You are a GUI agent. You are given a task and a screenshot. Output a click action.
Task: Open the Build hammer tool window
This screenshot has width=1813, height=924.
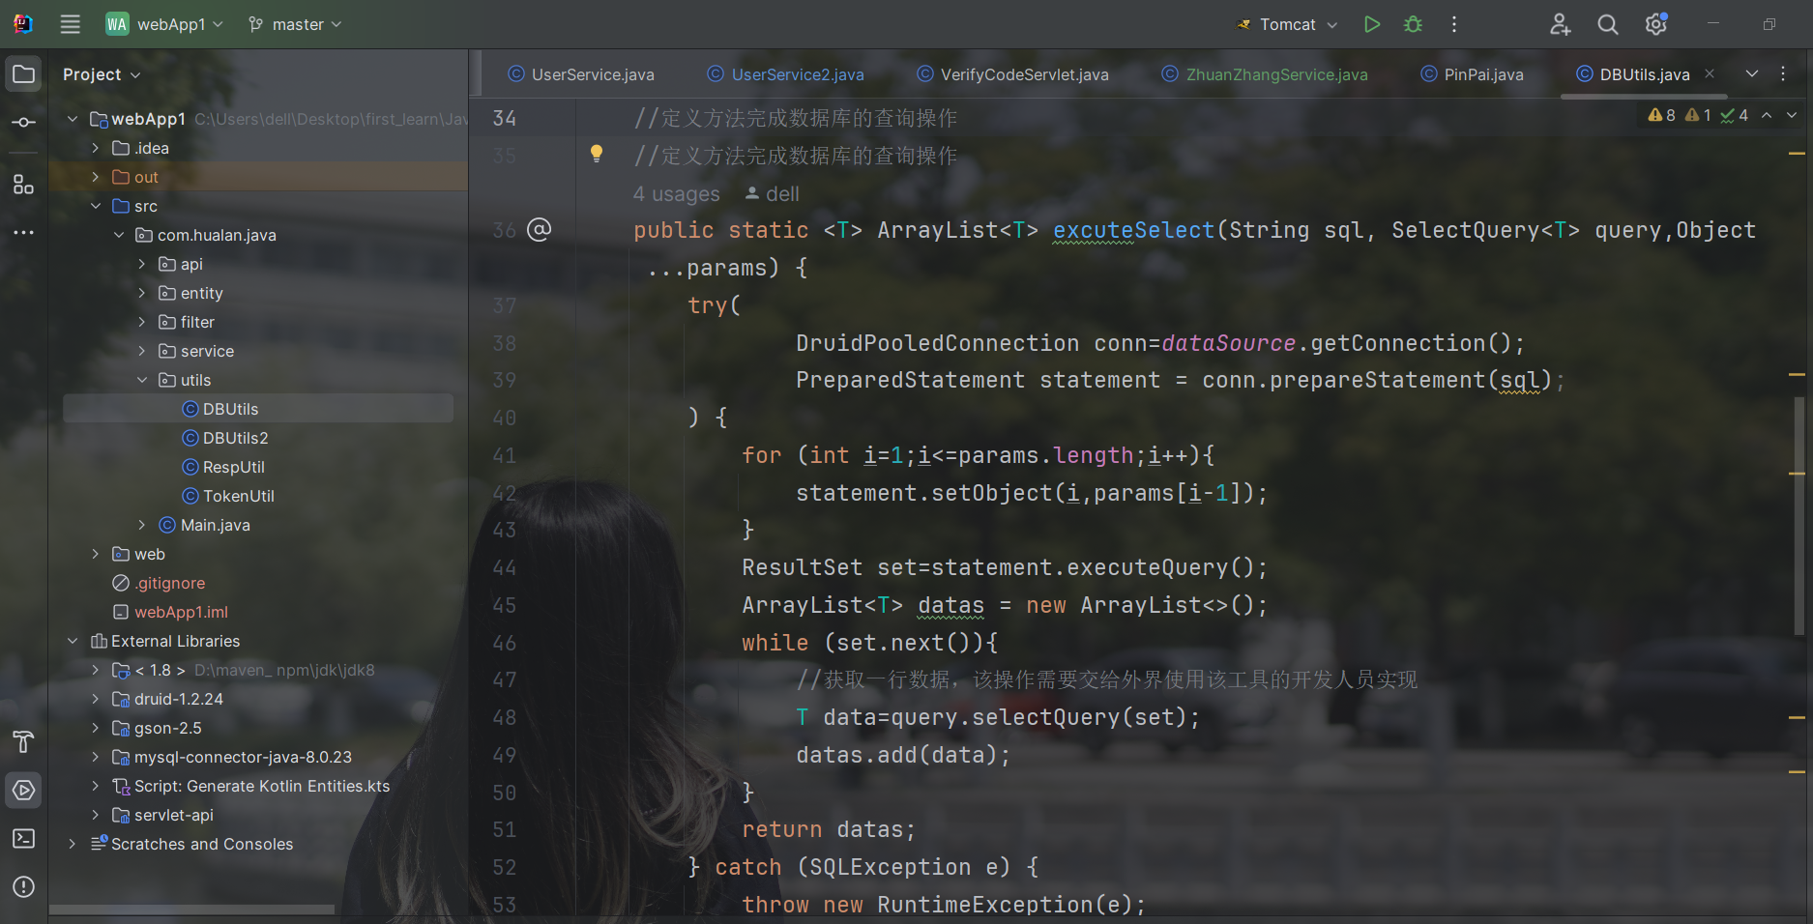coord(24,741)
